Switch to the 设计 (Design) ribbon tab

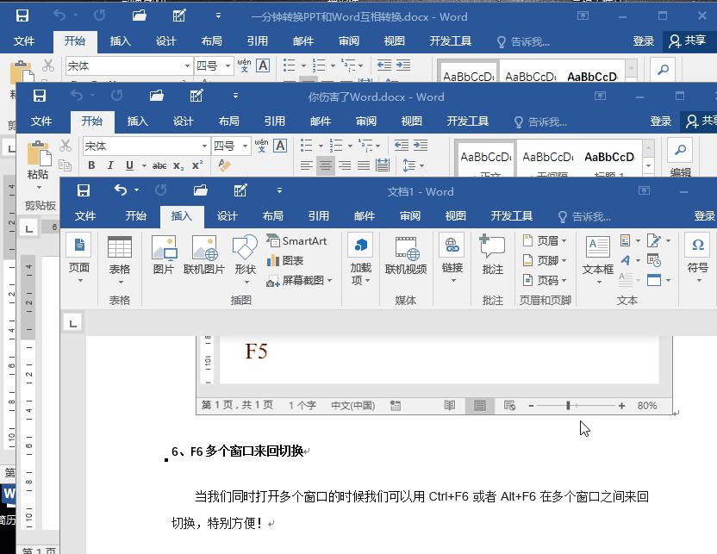pos(227,216)
